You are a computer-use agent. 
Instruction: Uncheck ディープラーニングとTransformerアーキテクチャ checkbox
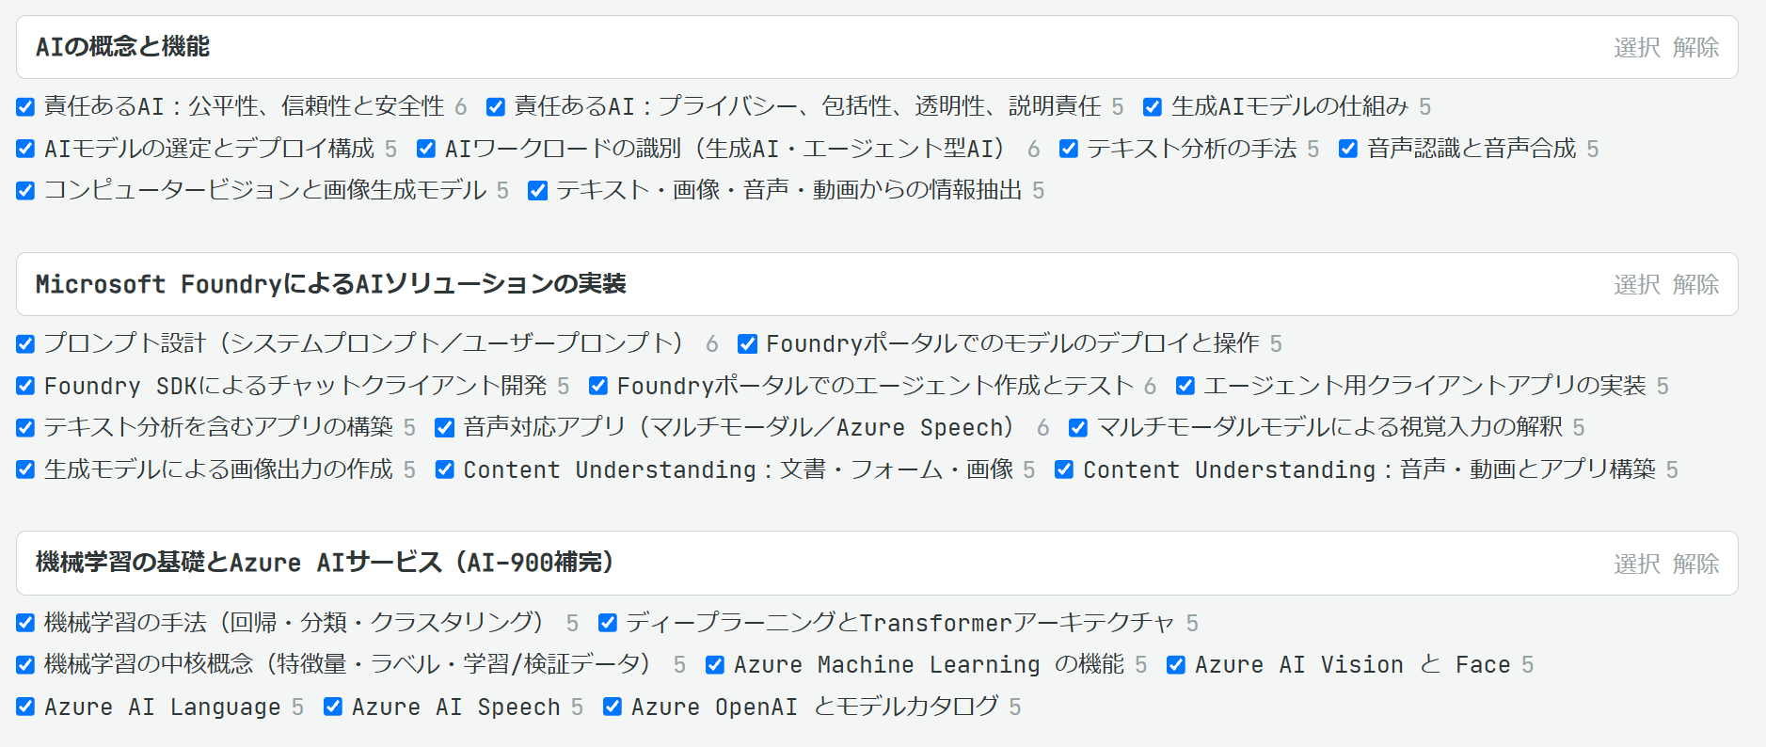pyautogui.click(x=608, y=623)
